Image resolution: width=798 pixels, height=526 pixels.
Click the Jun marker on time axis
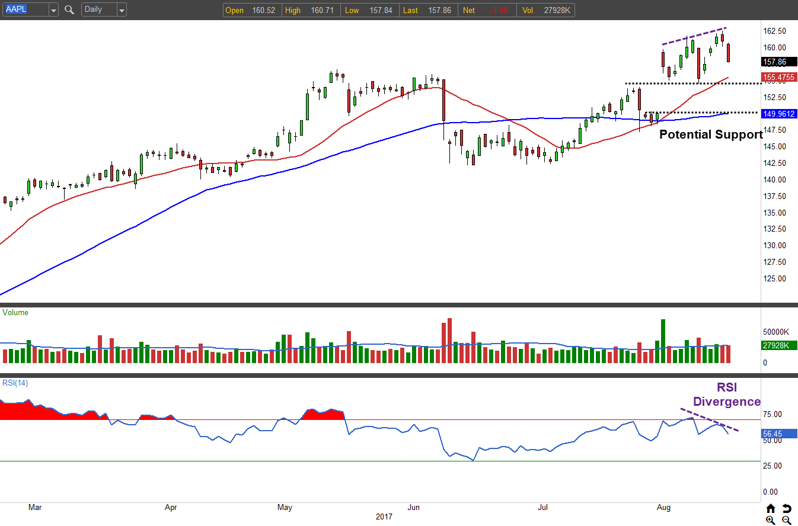click(414, 508)
